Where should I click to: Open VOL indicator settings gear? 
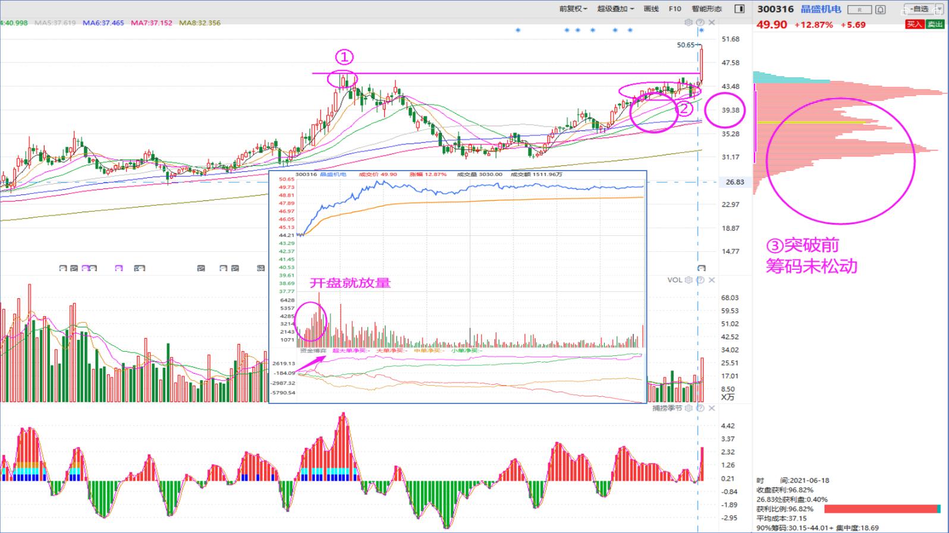click(689, 280)
